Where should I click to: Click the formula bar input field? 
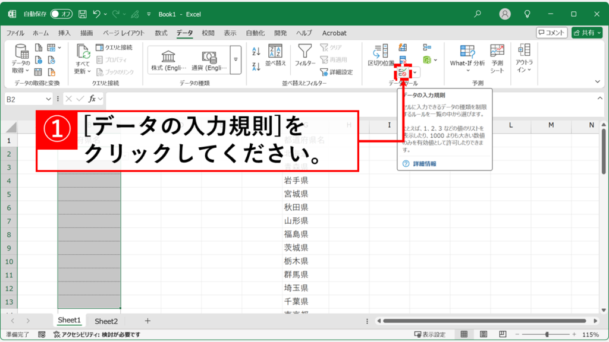click(x=350, y=99)
